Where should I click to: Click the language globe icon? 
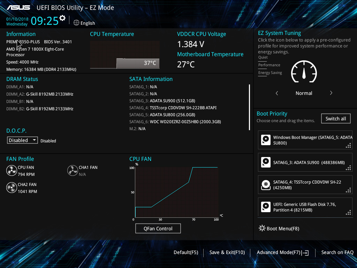[x=76, y=23]
